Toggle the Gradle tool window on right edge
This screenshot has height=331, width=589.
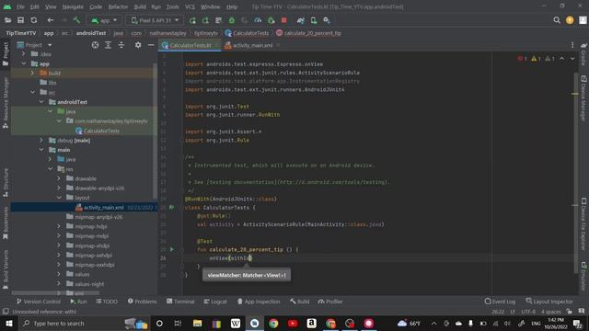[583, 54]
